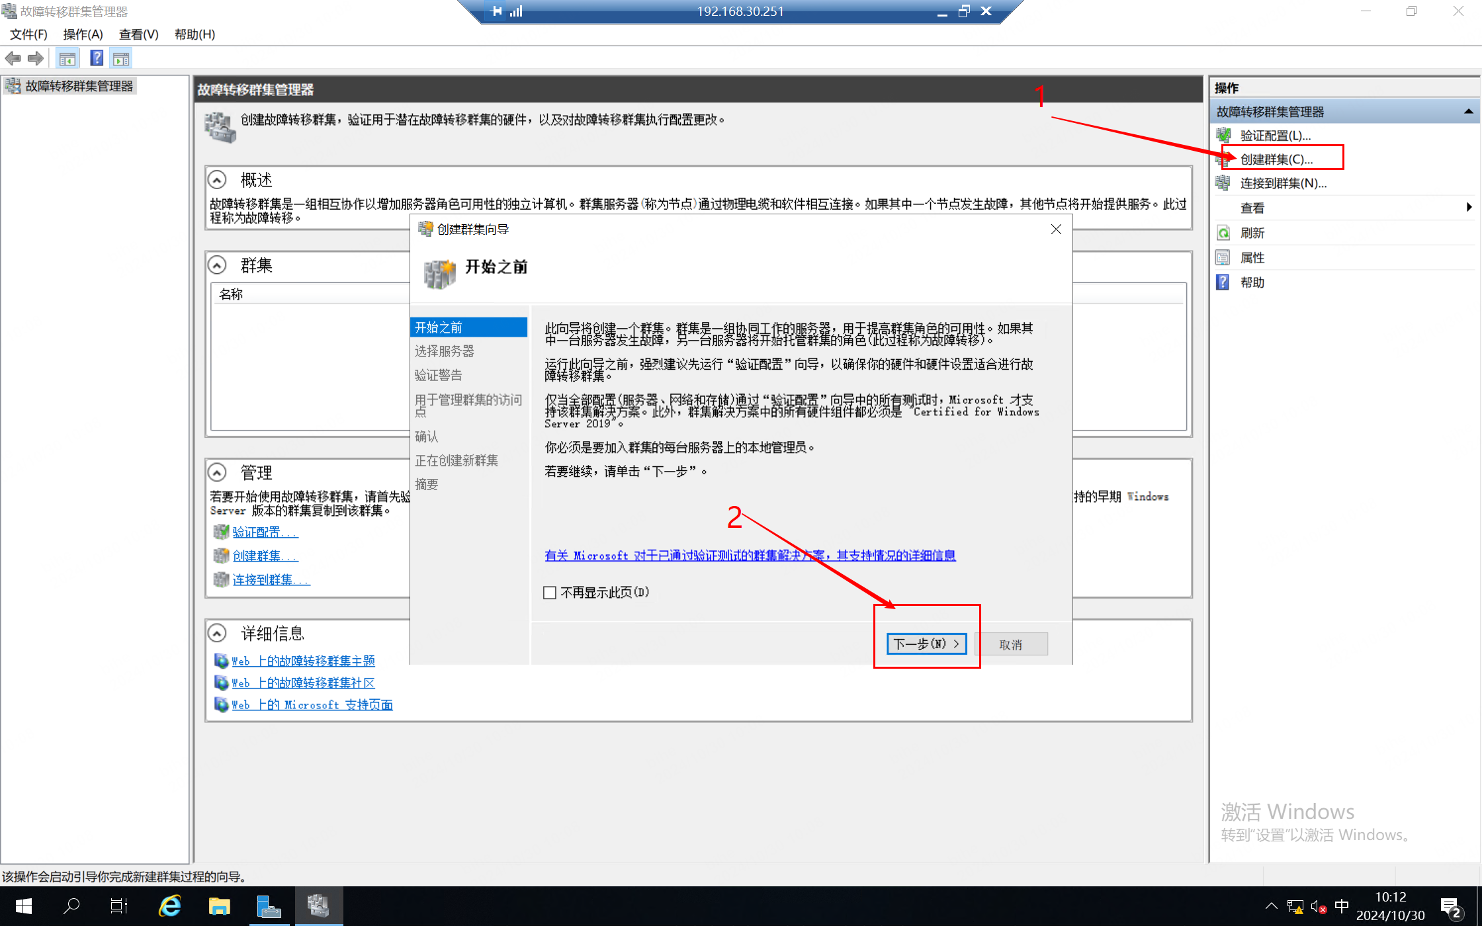1482x926 pixels.
Task: Click the 属性 (Properties) action icon
Action: coord(1223,258)
